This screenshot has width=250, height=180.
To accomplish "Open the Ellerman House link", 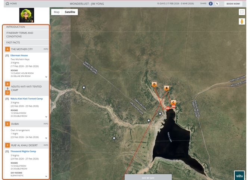I will [19, 55].
